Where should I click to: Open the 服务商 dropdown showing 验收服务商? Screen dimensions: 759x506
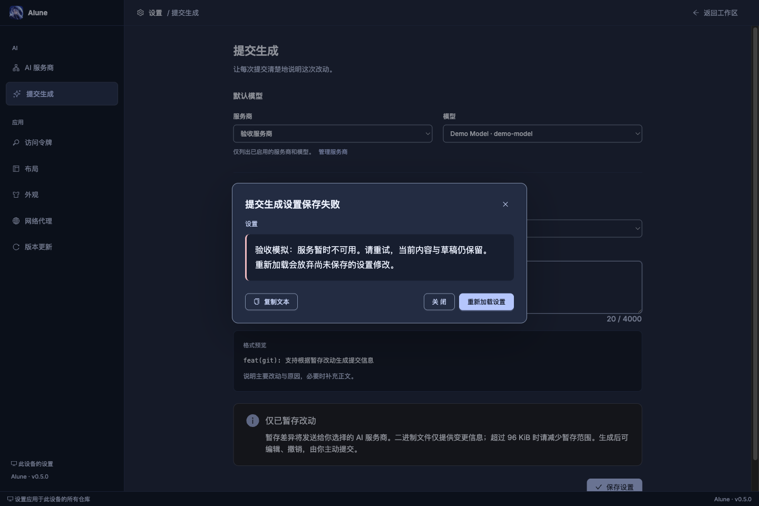pyautogui.click(x=333, y=133)
